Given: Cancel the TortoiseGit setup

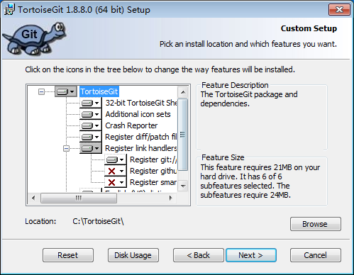Looking at the screenshot, I should tap(316, 255).
